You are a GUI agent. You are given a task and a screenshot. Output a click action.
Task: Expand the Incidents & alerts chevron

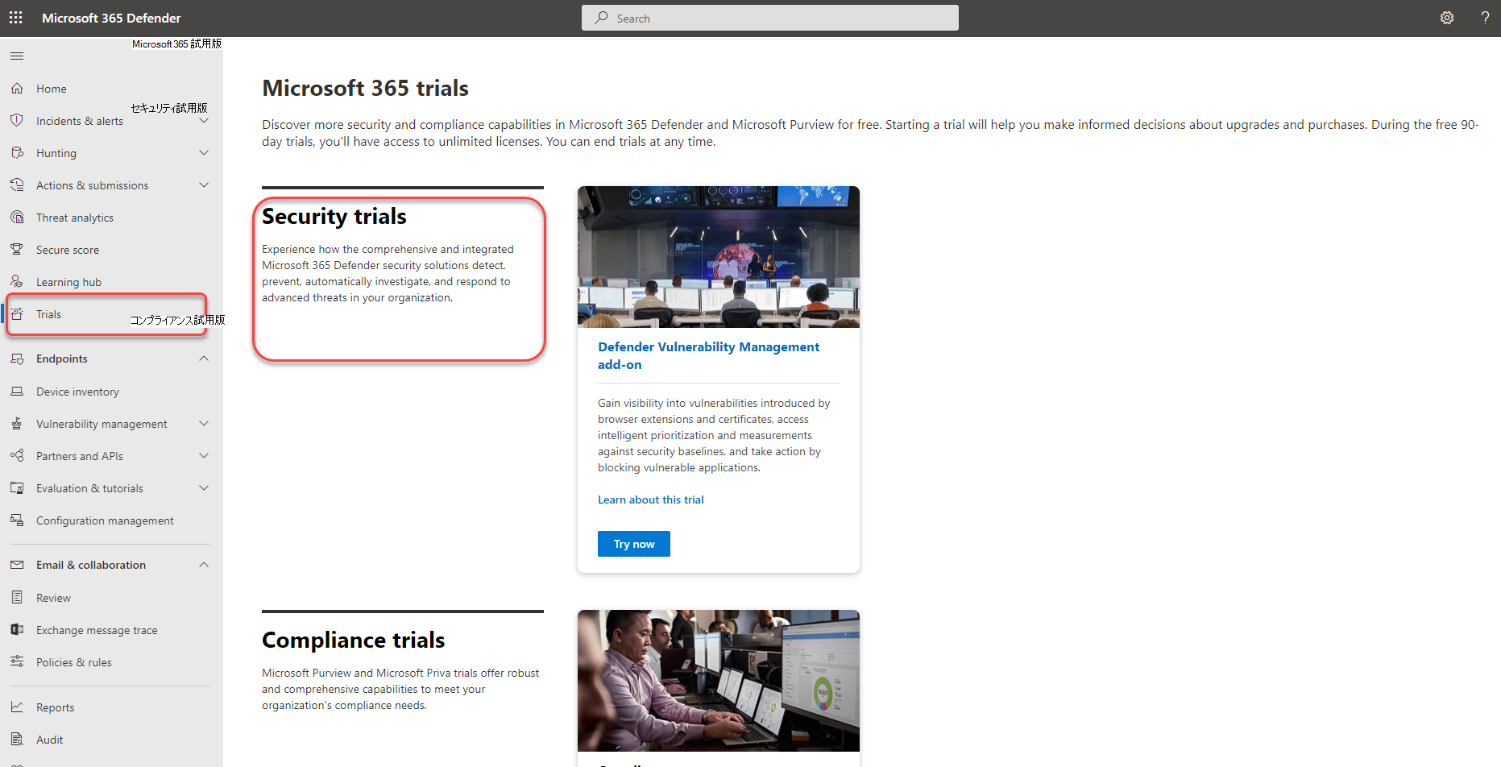pos(204,121)
